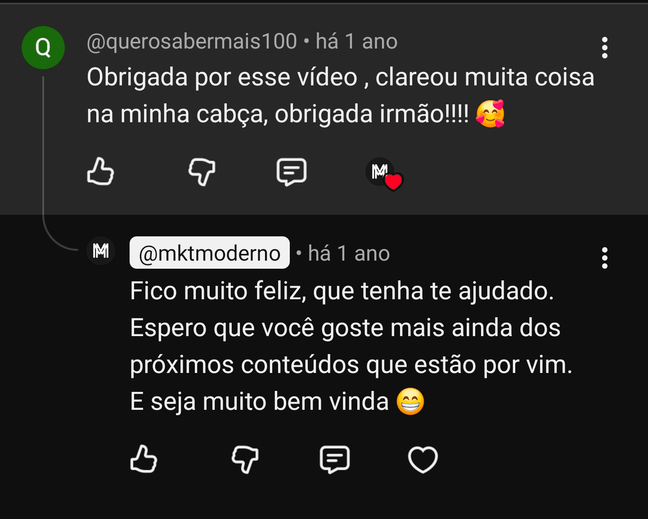
Task: Like the comment from @querosabermais100
Action: (100, 171)
